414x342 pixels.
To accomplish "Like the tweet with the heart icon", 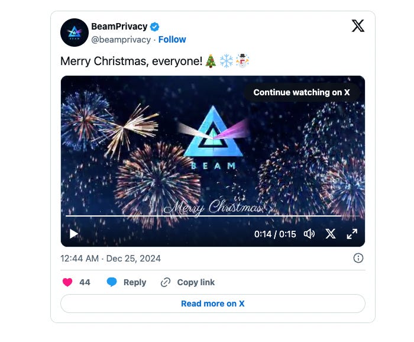I will (67, 282).
